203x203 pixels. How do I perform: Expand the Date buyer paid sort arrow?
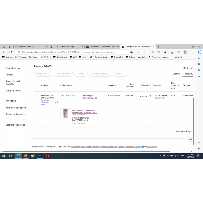point(179,86)
